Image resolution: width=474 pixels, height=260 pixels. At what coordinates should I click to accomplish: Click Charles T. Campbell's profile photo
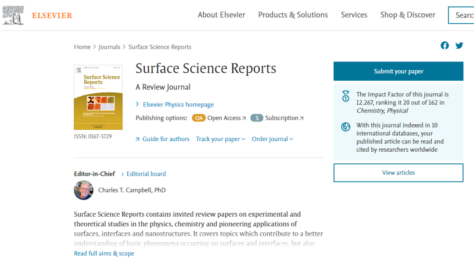(x=83, y=190)
